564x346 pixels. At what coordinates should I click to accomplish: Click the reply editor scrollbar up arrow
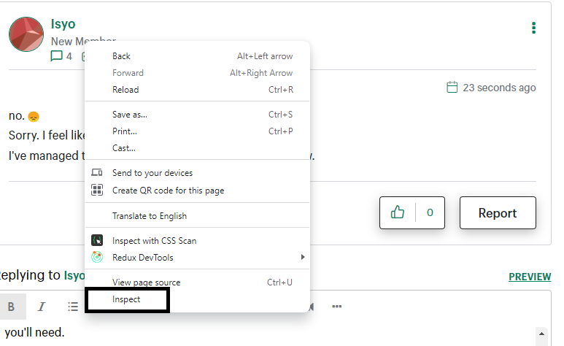coord(541,333)
